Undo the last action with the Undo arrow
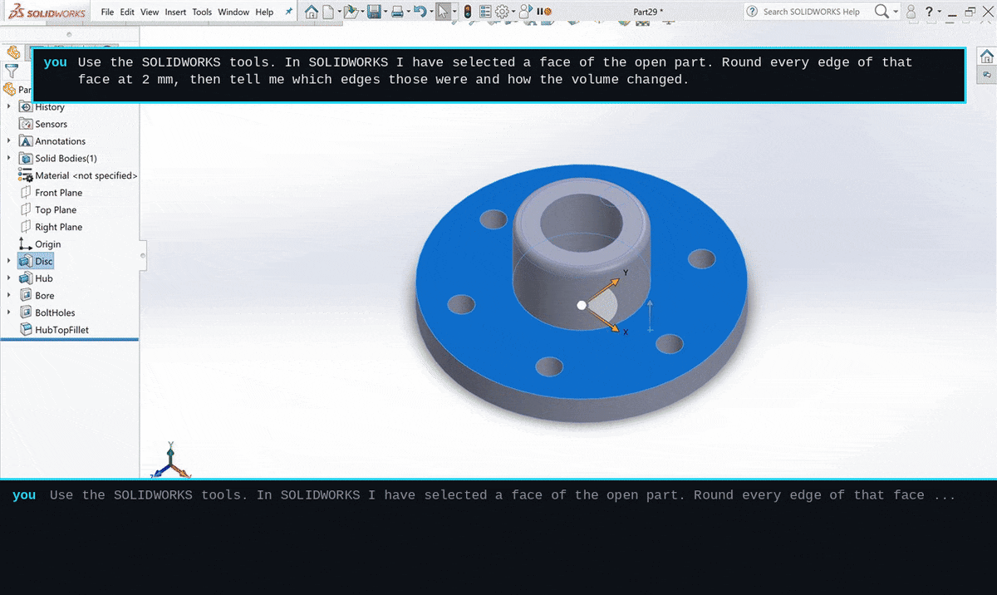 (420, 12)
